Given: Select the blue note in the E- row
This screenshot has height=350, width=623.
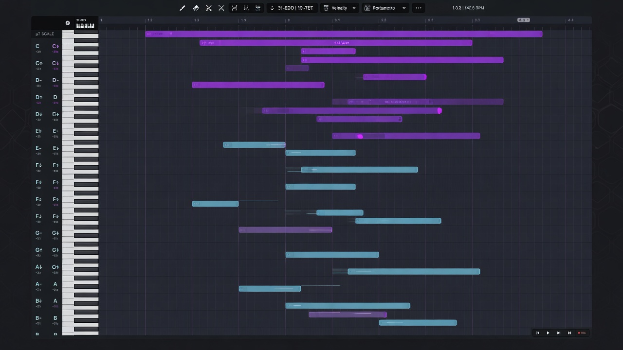Looking at the screenshot, I should [254, 145].
